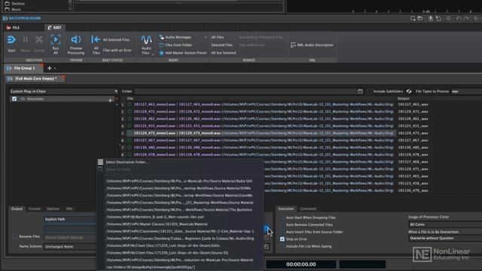The height and width of the screenshot is (271, 482).
Task: Click the redo icon in title bar
Action: pyautogui.click(x=466, y=18)
